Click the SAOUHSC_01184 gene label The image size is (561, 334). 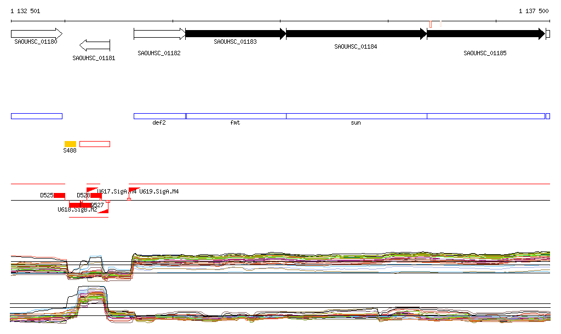[x=356, y=47]
